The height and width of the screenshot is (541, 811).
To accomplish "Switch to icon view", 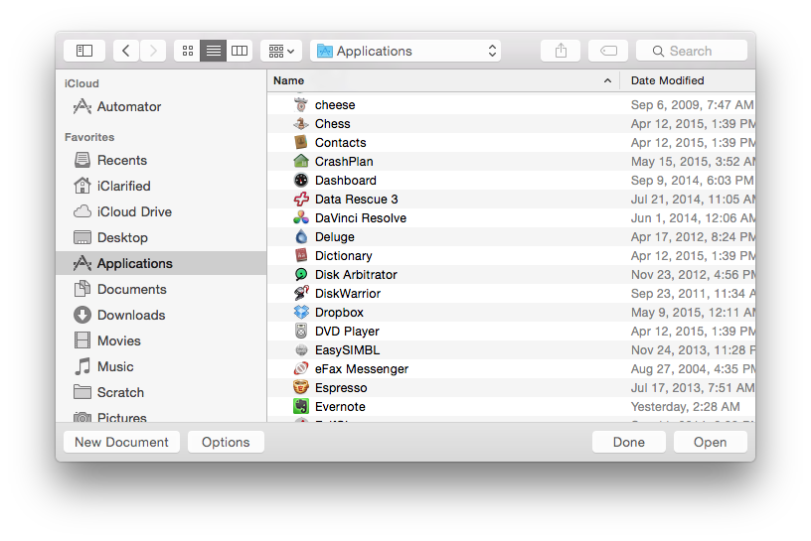I will click(x=187, y=51).
